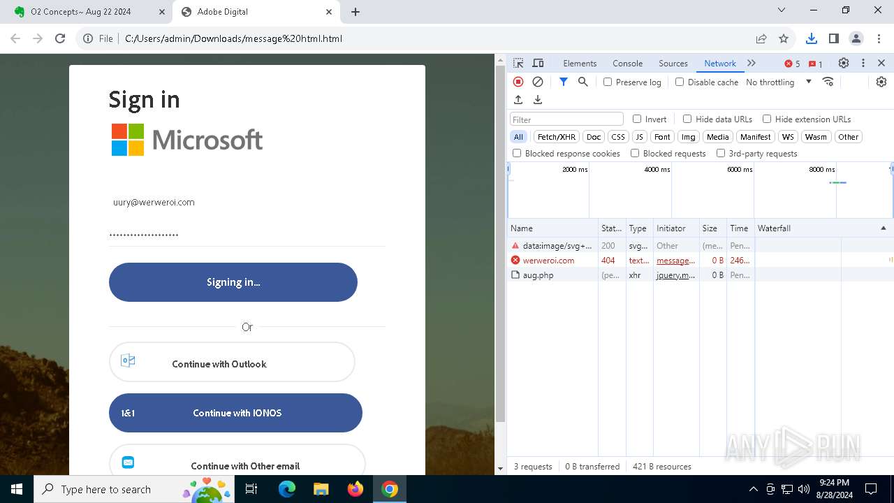Open a new browser tab
894x503 pixels.
356,12
